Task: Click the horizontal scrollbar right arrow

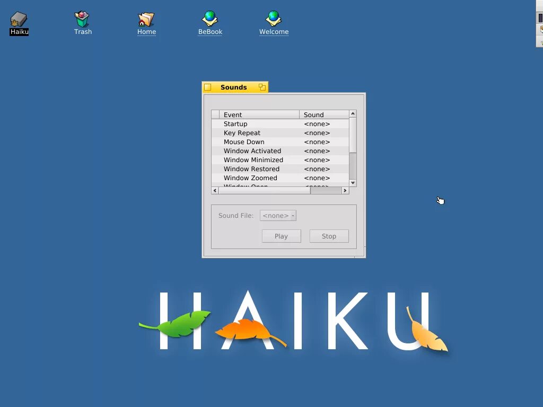Action: click(345, 190)
